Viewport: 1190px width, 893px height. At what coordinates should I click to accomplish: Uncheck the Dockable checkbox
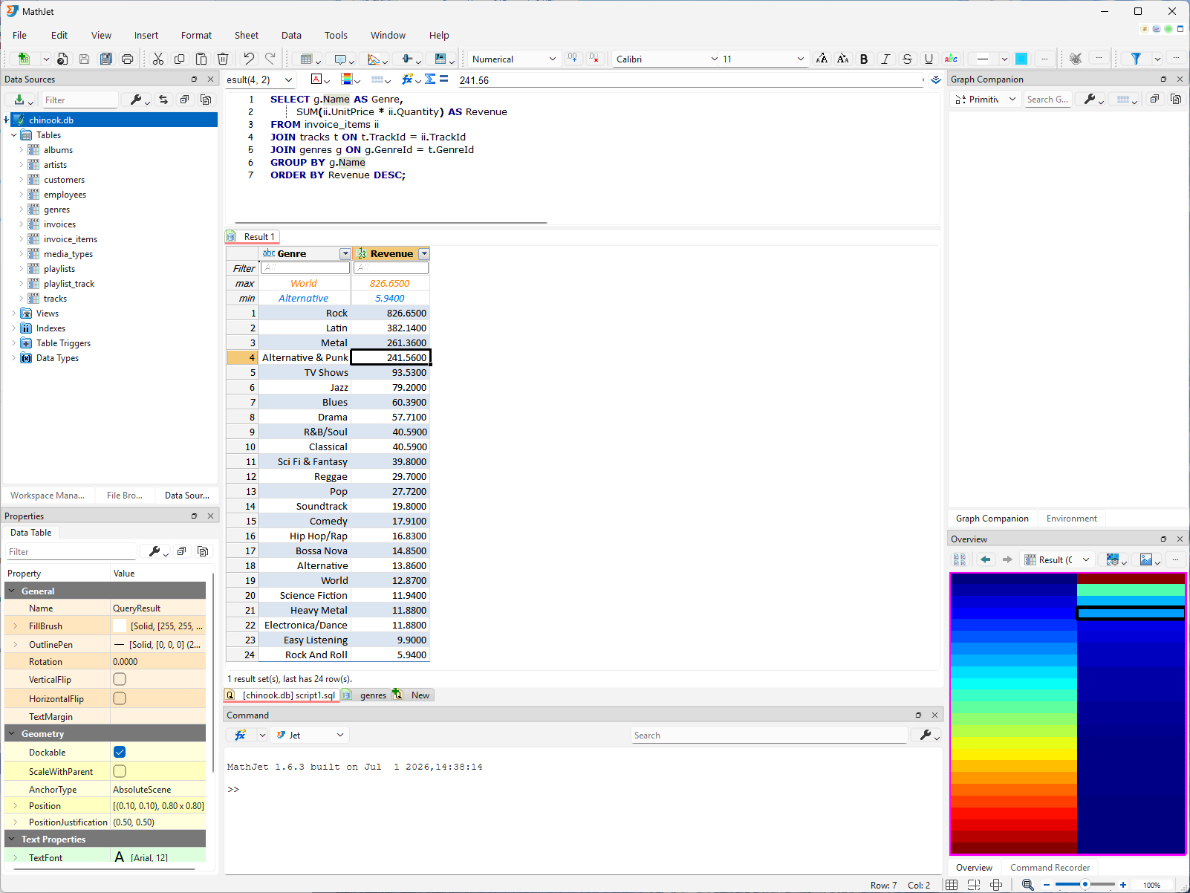point(120,752)
